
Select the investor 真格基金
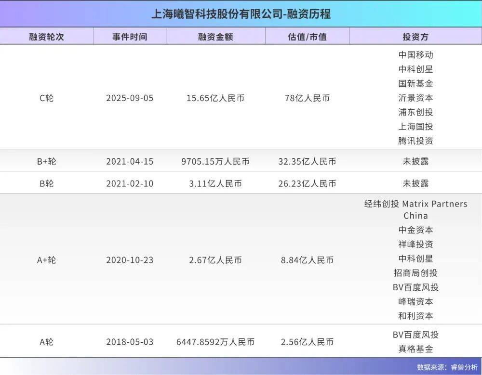pyautogui.click(x=415, y=348)
